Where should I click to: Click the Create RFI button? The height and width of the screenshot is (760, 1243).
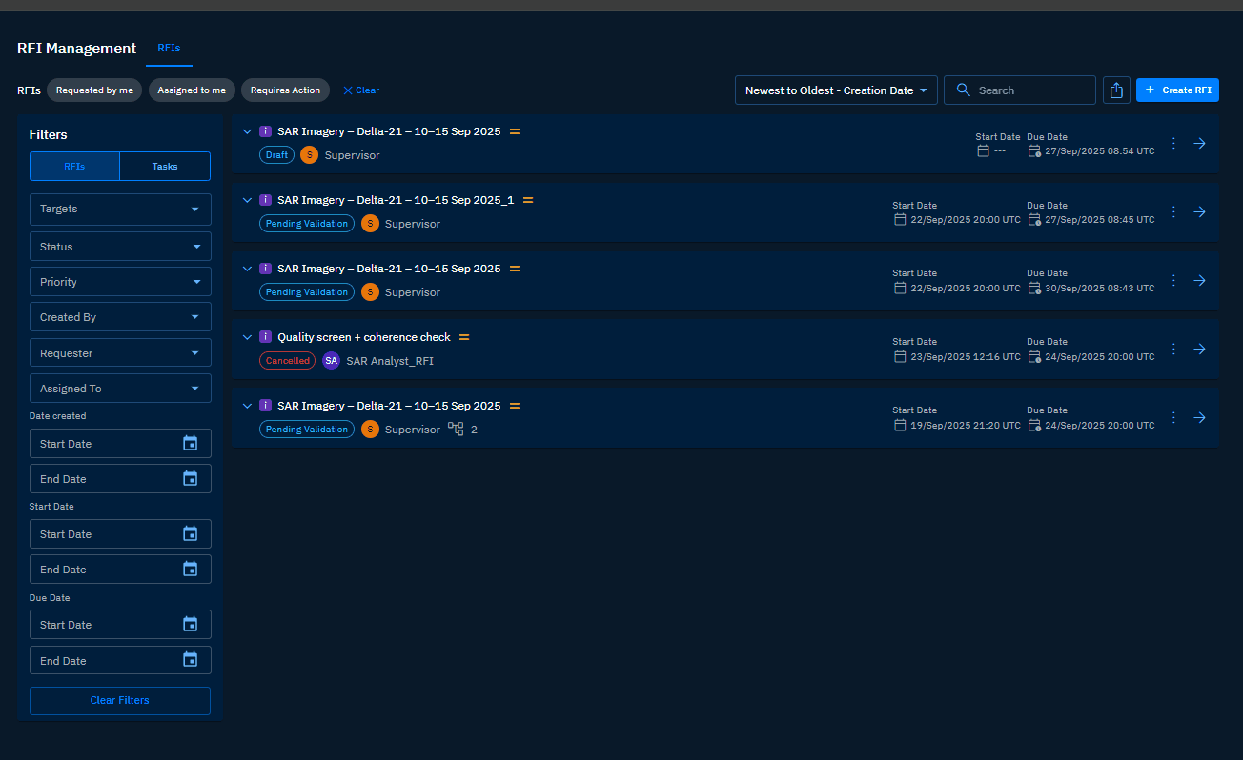tap(1177, 90)
